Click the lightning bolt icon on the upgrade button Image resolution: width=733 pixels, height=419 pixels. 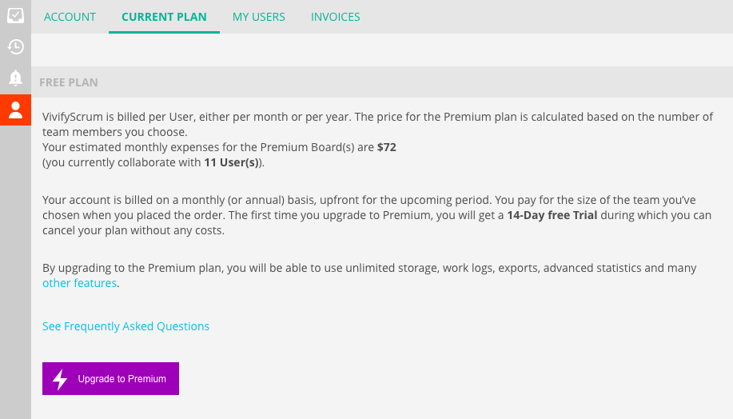tap(60, 379)
